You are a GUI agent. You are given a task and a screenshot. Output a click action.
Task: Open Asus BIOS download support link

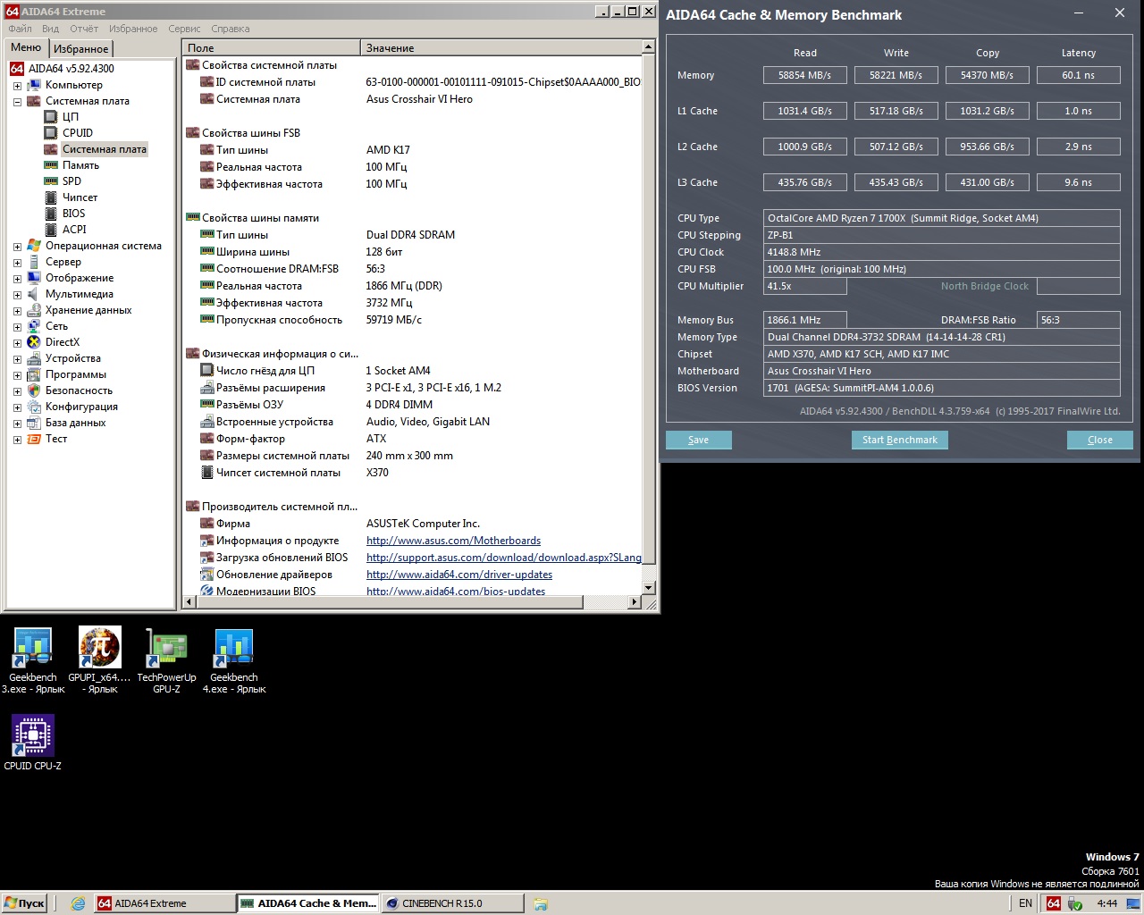tap(504, 558)
